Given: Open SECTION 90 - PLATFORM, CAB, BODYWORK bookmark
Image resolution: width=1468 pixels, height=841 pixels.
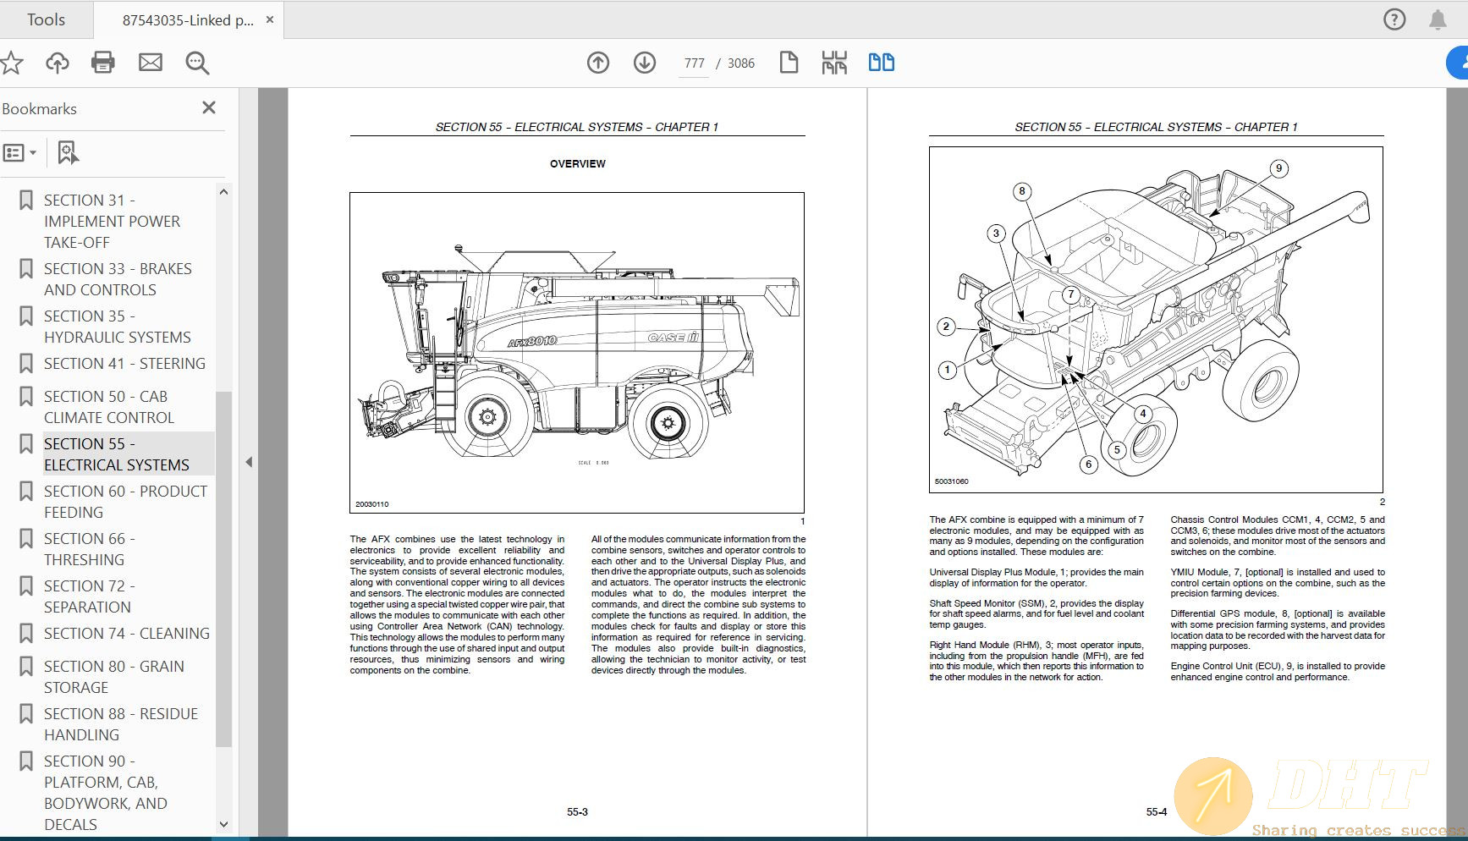Looking at the screenshot, I should click(x=105, y=793).
